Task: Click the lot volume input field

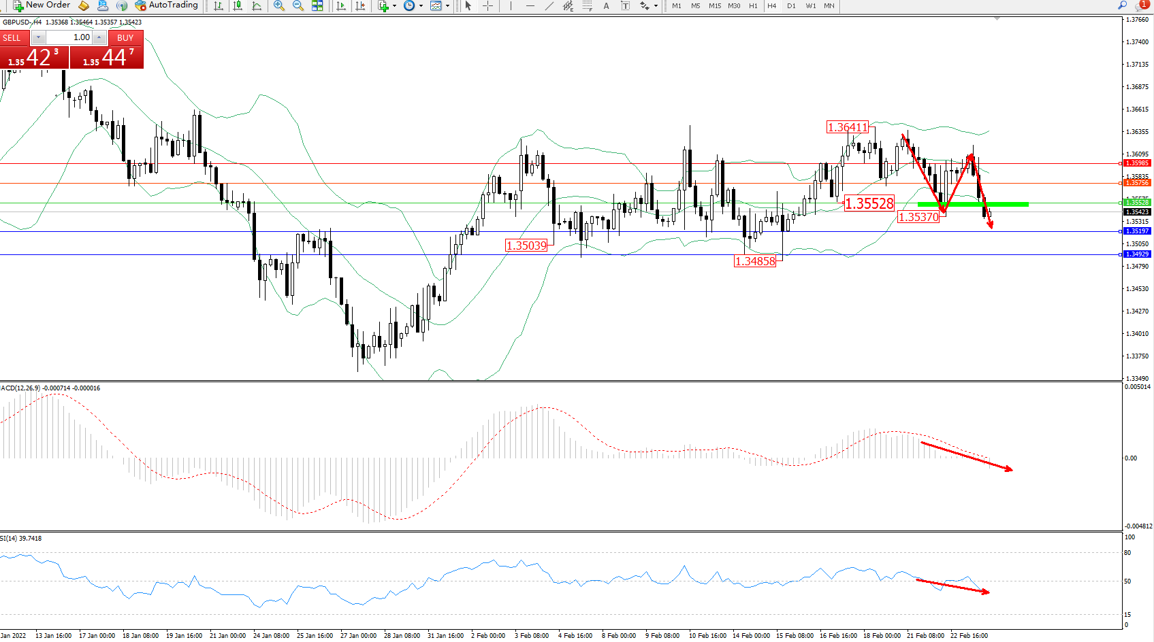Action: [68, 37]
